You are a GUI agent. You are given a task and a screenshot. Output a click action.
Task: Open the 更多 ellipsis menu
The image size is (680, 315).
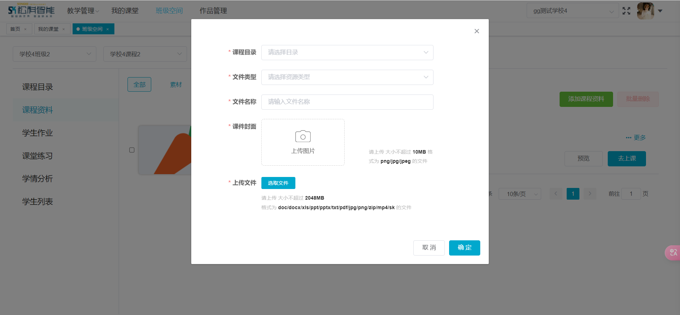636,138
